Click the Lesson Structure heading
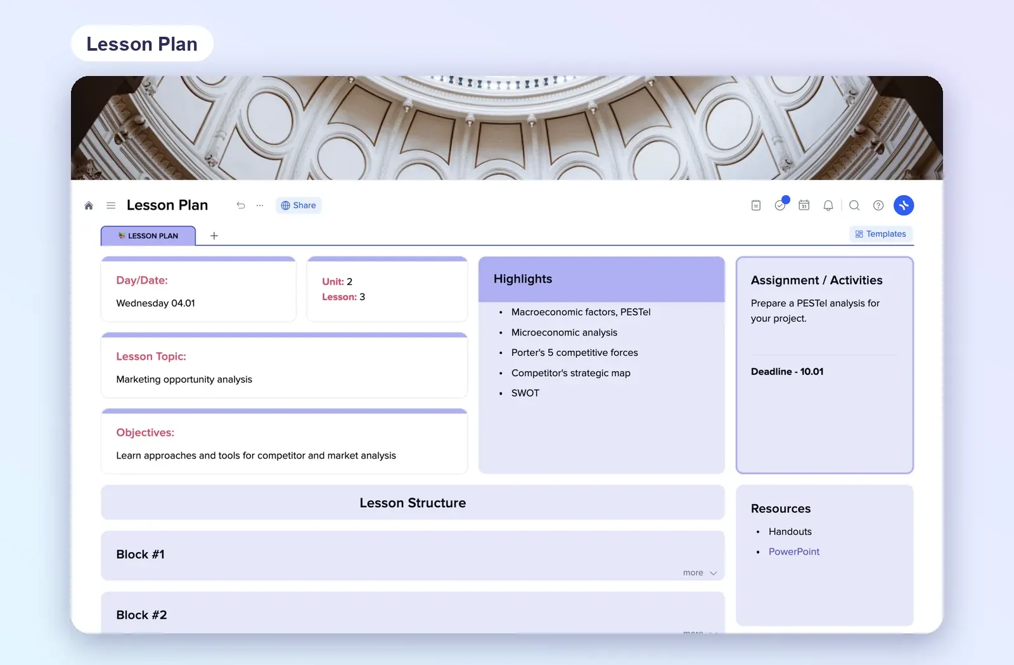Viewport: 1014px width, 665px height. pos(413,503)
